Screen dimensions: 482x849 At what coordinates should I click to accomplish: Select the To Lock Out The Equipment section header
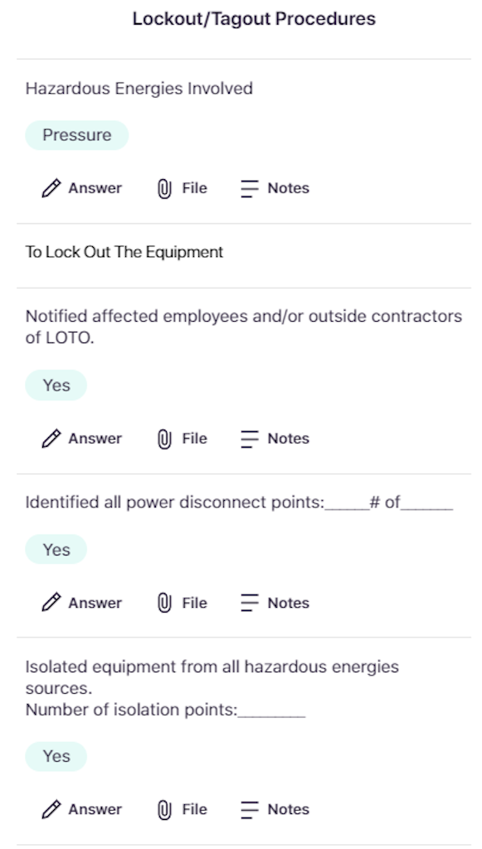(124, 252)
